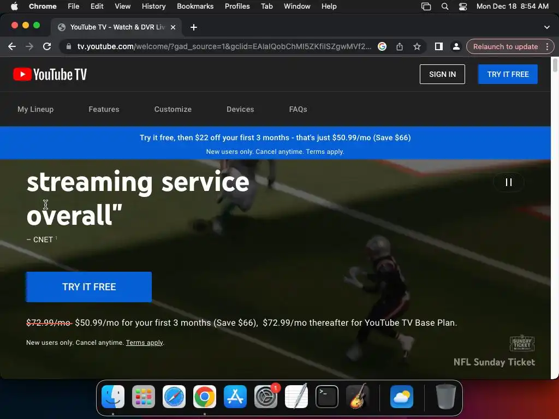559x419 pixels.
Task: Select the Devices nav tab
Action: point(240,109)
